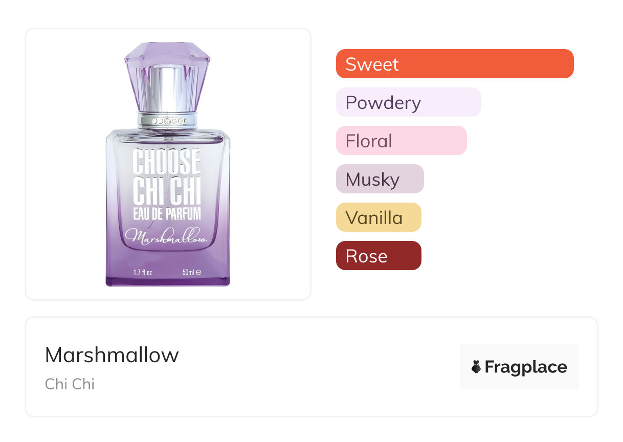The height and width of the screenshot is (442, 623).
Task: Click the white CHI CHI lettering on bottle
Action: pos(167,191)
